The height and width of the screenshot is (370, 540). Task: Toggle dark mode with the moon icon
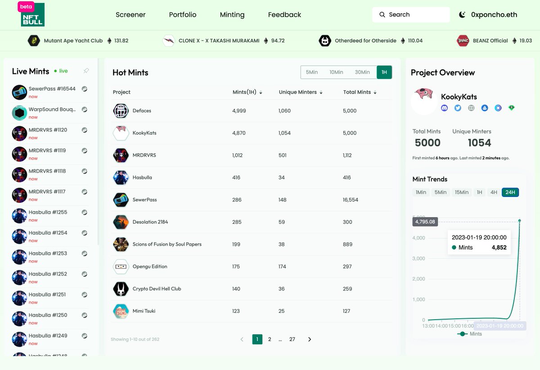[463, 14]
